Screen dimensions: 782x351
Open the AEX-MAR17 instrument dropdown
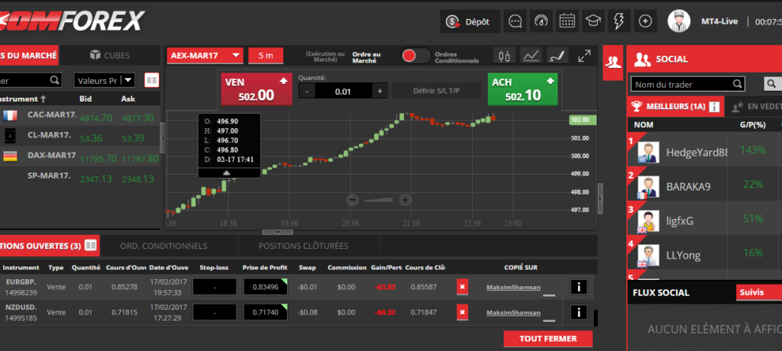point(205,56)
